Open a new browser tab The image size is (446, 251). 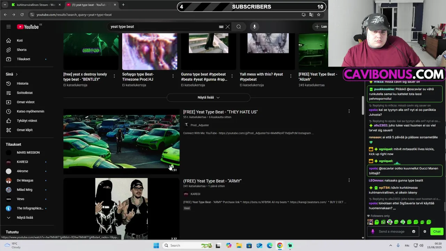123,5
